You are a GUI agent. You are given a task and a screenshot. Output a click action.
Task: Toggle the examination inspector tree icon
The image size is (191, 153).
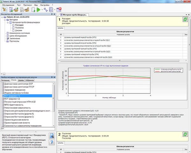4,10
